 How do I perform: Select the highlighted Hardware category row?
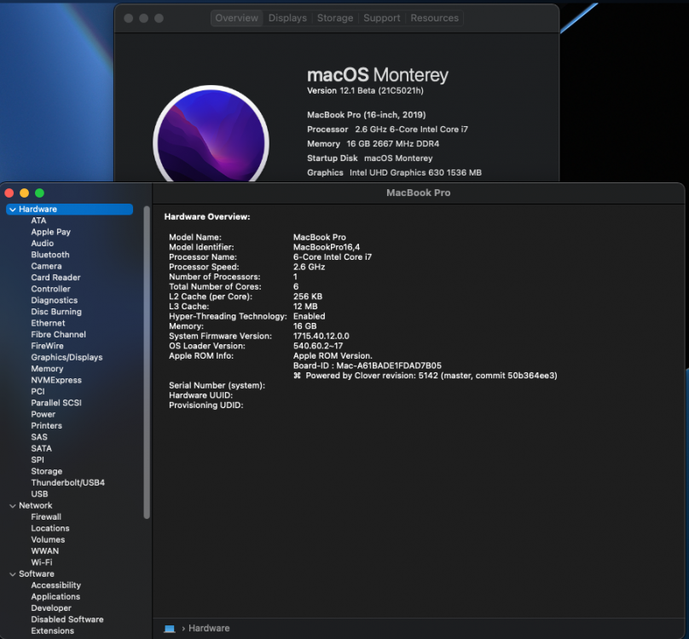tap(69, 210)
